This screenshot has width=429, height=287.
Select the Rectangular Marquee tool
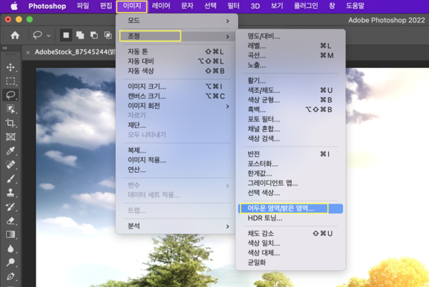click(x=11, y=81)
